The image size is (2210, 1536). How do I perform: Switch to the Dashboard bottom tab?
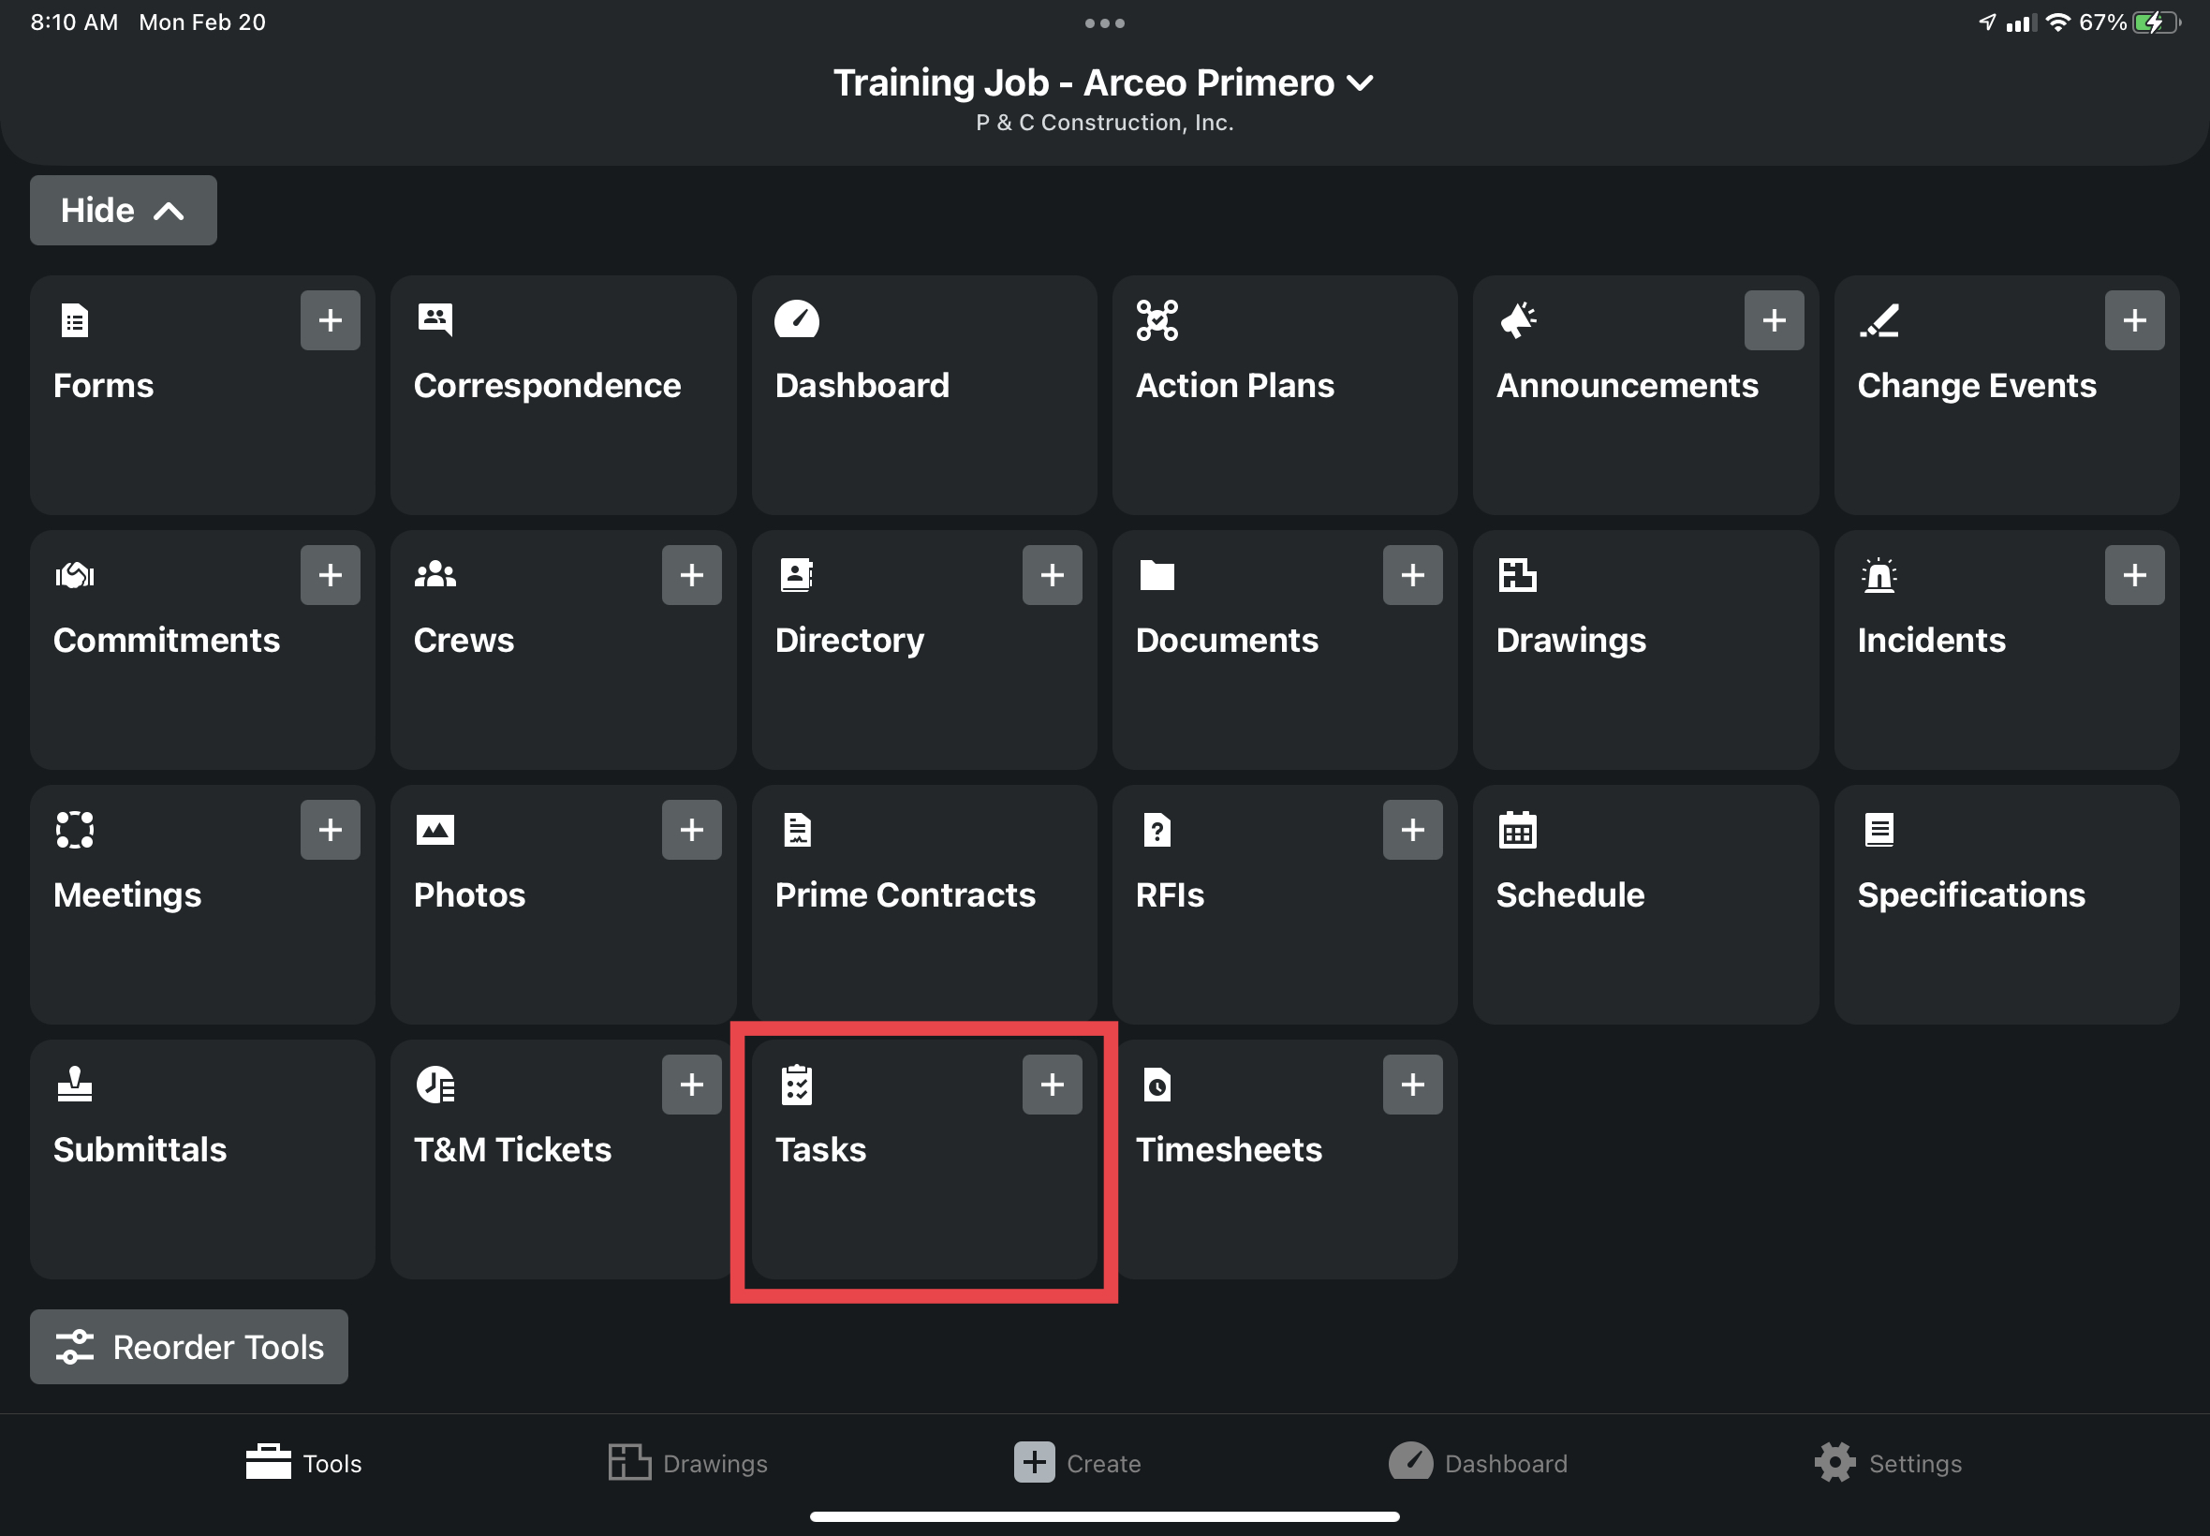point(1478,1463)
